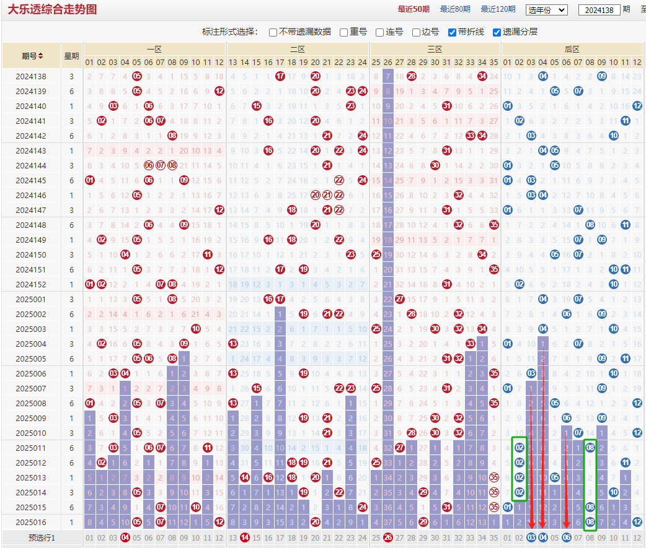This screenshot has height=548, width=646.
Task: Enable the 不带遗漏数据 checkbox
Action: pyautogui.click(x=273, y=32)
